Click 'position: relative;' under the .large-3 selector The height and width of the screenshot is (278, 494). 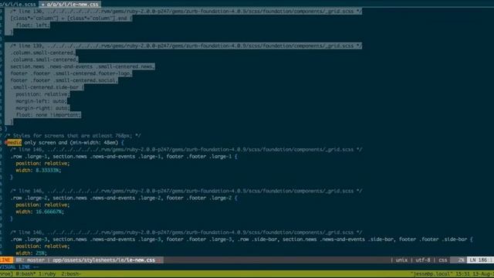(x=42, y=246)
